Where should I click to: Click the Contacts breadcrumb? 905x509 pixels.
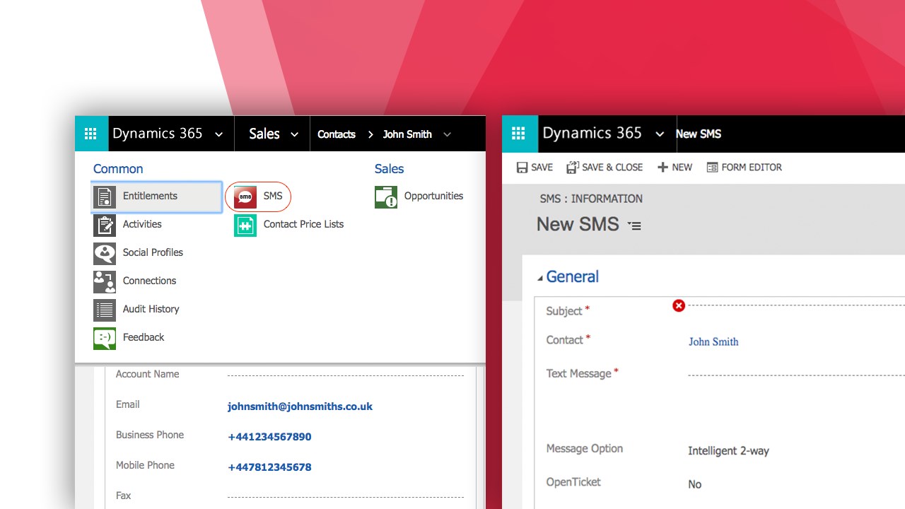tap(337, 134)
